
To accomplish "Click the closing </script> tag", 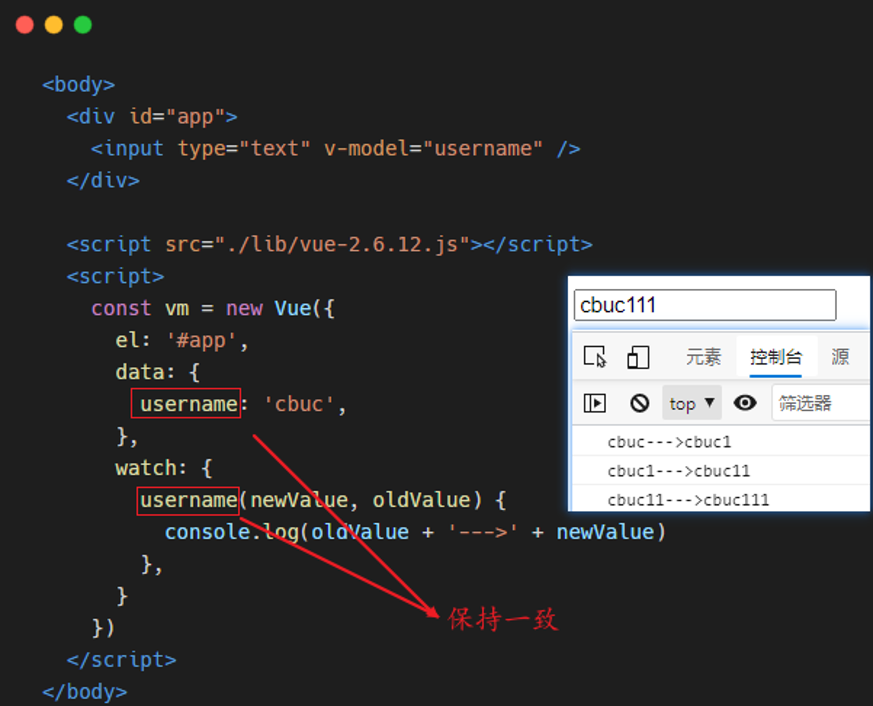I will 121,660.
